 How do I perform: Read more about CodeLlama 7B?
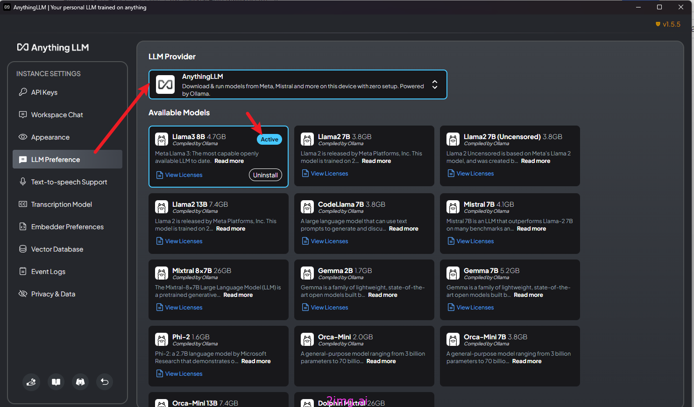(404, 229)
